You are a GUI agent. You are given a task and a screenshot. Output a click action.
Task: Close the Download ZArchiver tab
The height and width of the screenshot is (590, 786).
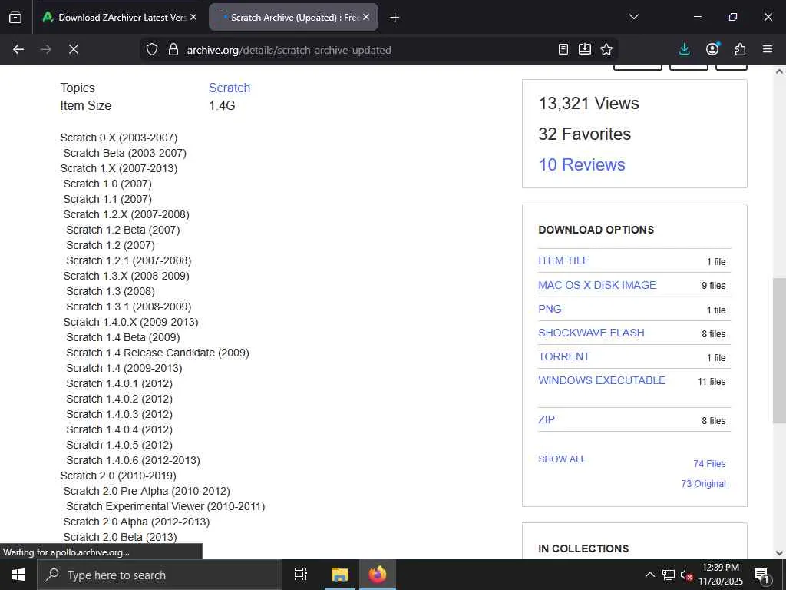point(193,17)
